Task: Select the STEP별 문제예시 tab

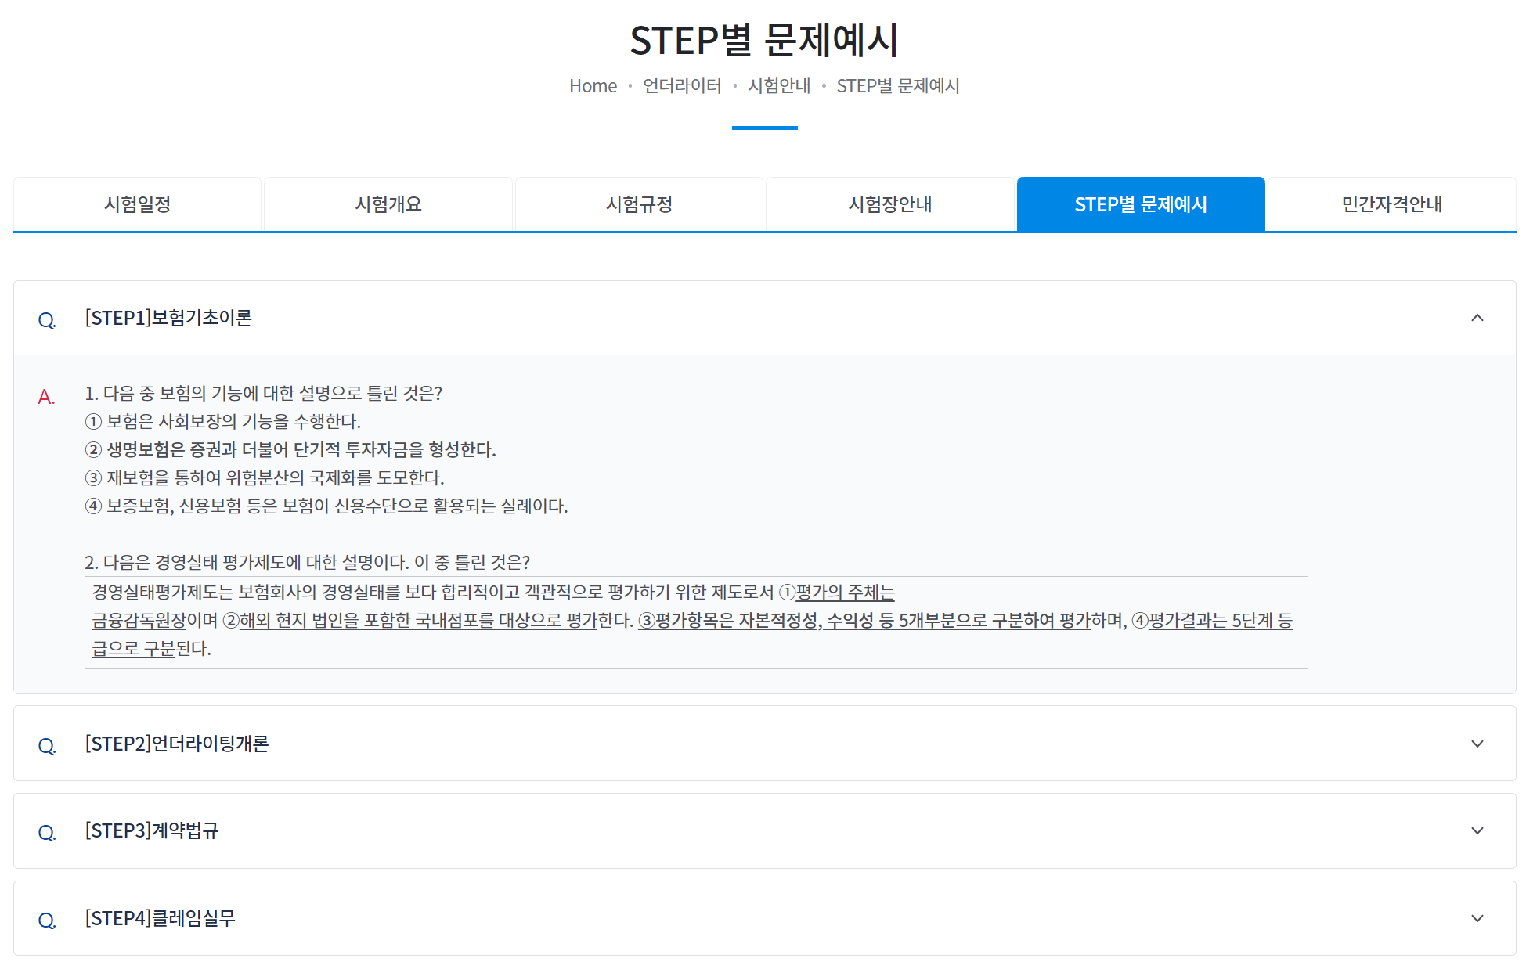Action: pyautogui.click(x=1141, y=204)
